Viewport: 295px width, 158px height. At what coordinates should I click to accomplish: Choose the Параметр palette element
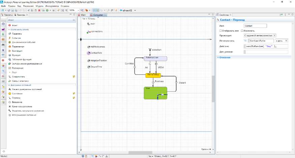click(x=17, y=34)
